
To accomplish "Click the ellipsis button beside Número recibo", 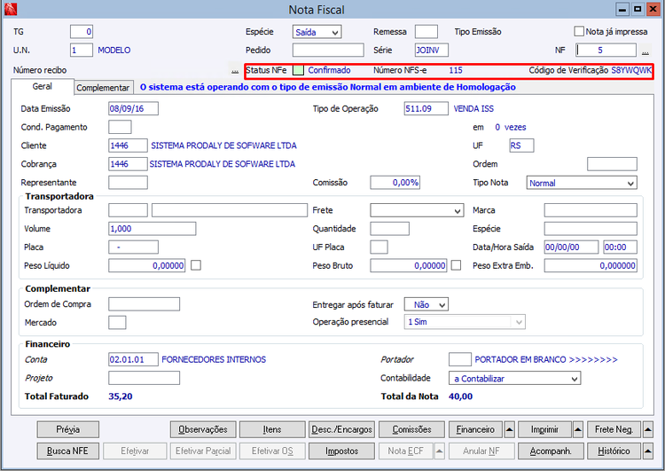I will pos(234,70).
